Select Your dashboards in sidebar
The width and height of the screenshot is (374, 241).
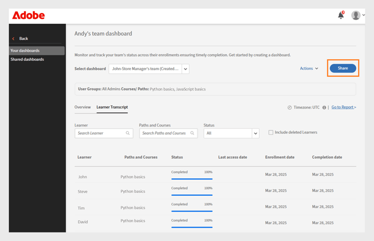tap(25, 50)
